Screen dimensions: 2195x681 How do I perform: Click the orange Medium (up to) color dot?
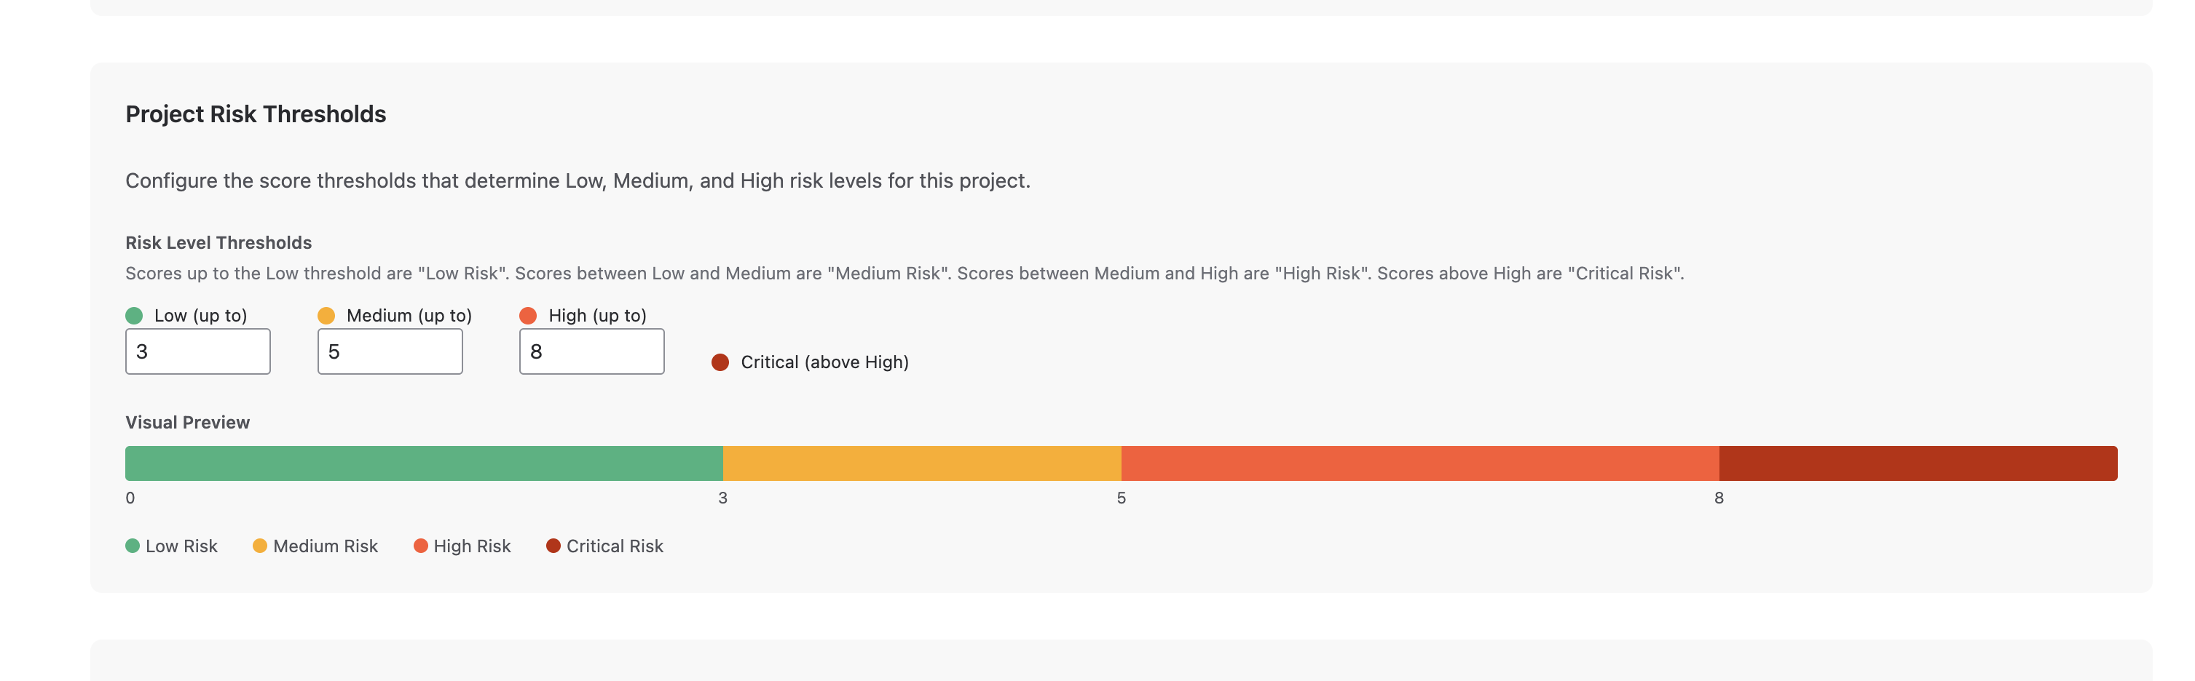[x=326, y=314]
